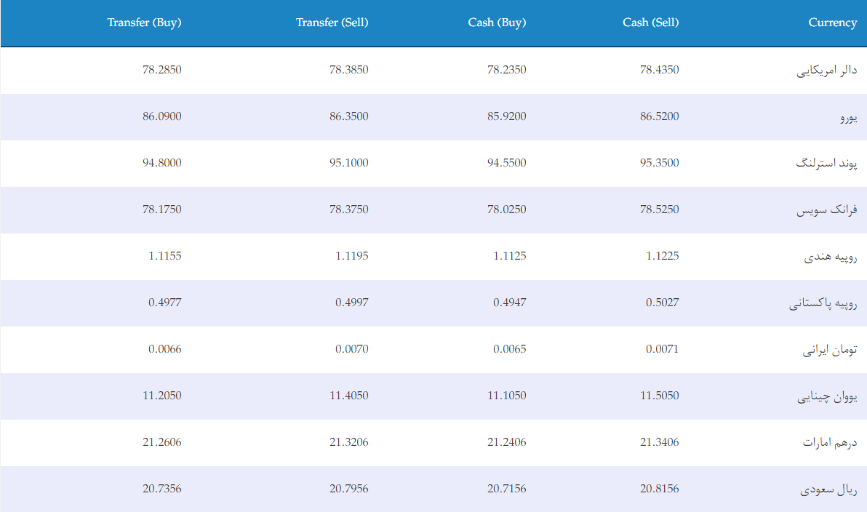This screenshot has height=512, width=867.
Task: Click the 0.0065 cash buy value
Action: 510,349
